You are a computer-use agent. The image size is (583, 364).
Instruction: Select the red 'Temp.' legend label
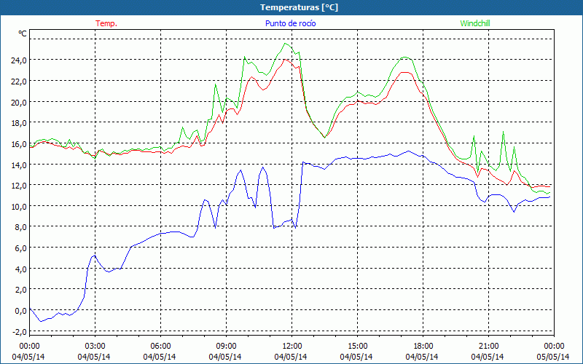click(x=106, y=23)
